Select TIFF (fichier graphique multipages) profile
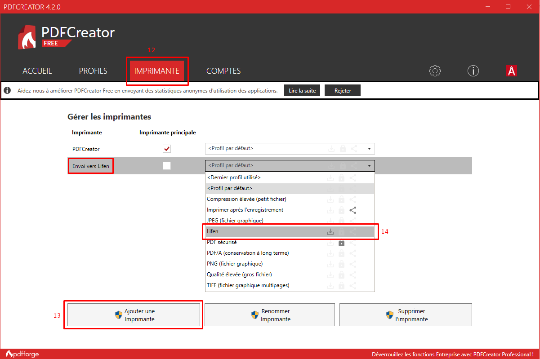 (290, 285)
